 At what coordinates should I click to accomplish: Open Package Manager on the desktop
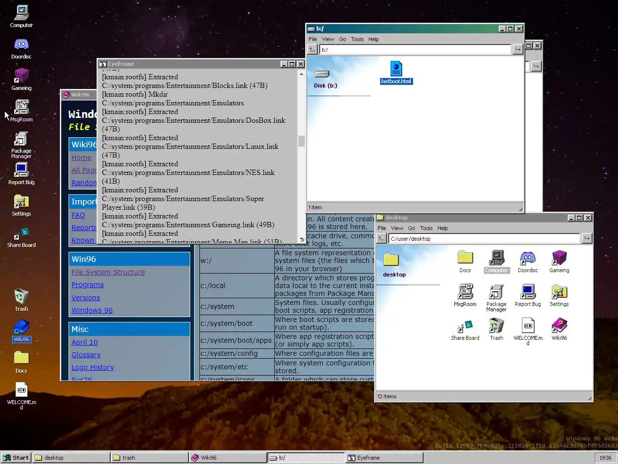click(x=21, y=145)
